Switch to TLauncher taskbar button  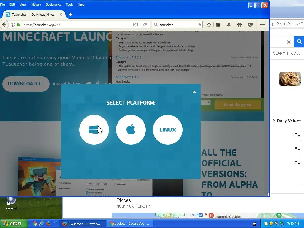click(83, 224)
